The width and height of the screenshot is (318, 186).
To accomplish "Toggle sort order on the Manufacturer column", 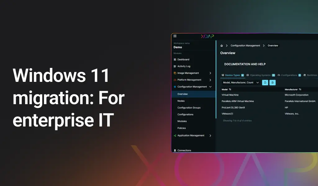I will [300, 89].
